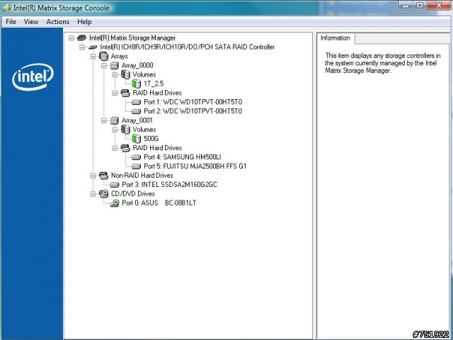The image size is (453, 340).
Task: Select the '1T_2.5' volume label
Action: click(x=154, y=84)
